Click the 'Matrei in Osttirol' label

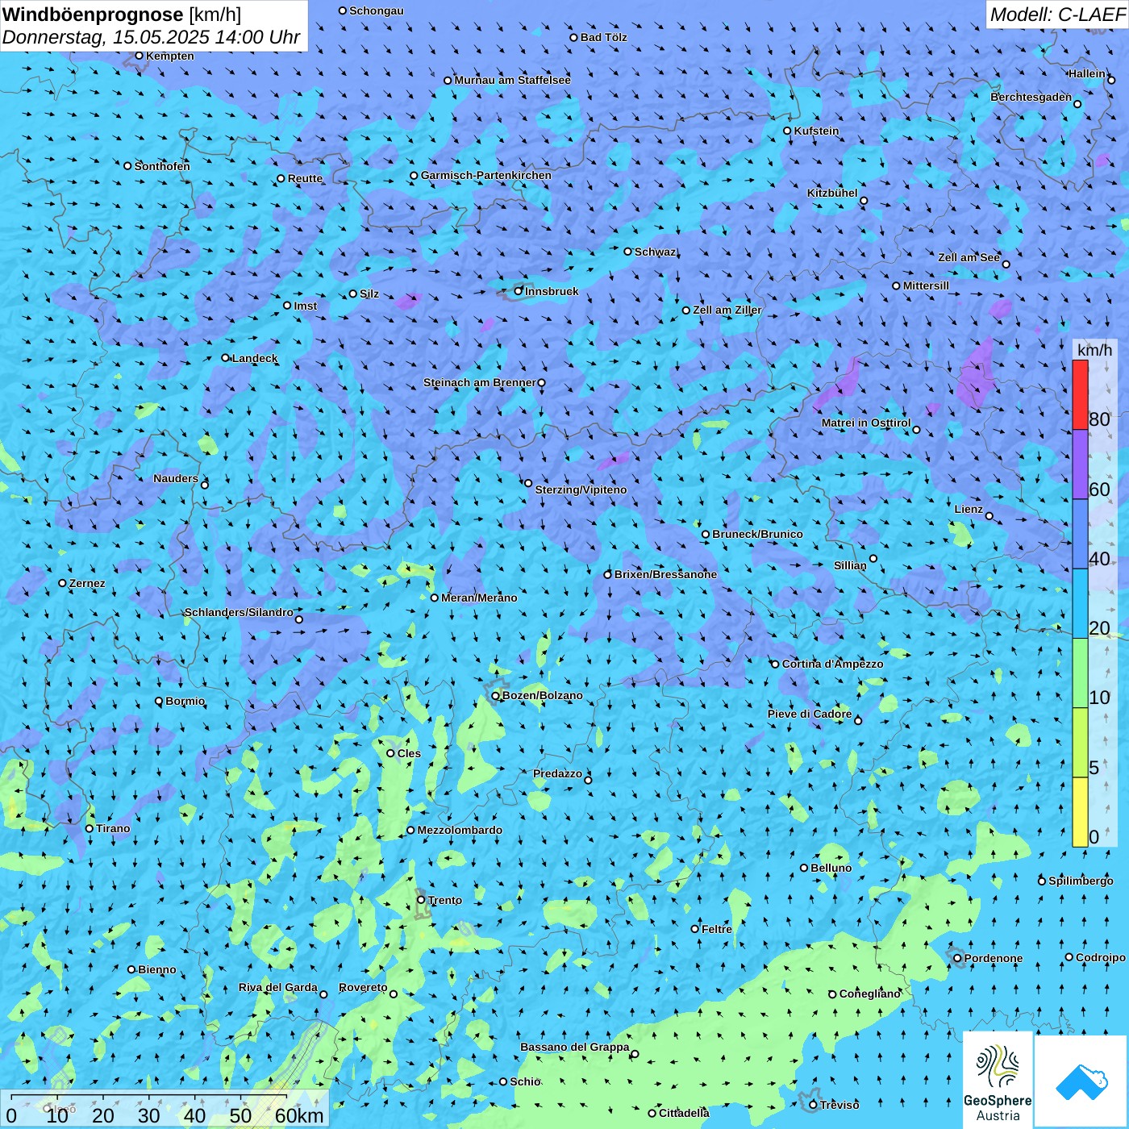866,423
